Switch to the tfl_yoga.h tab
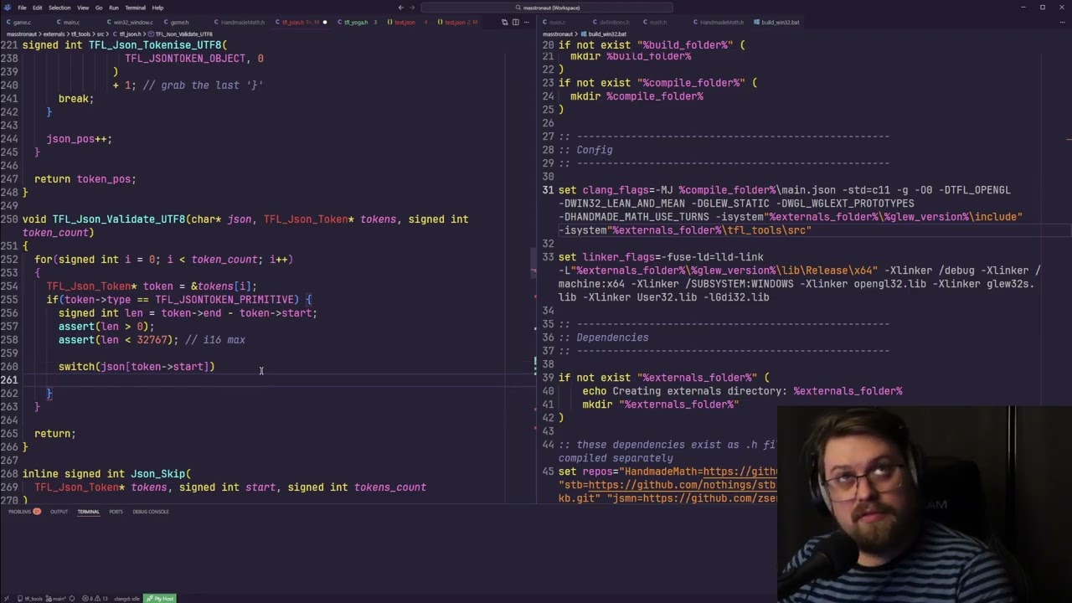1072x603 pixels. point(355,22)
